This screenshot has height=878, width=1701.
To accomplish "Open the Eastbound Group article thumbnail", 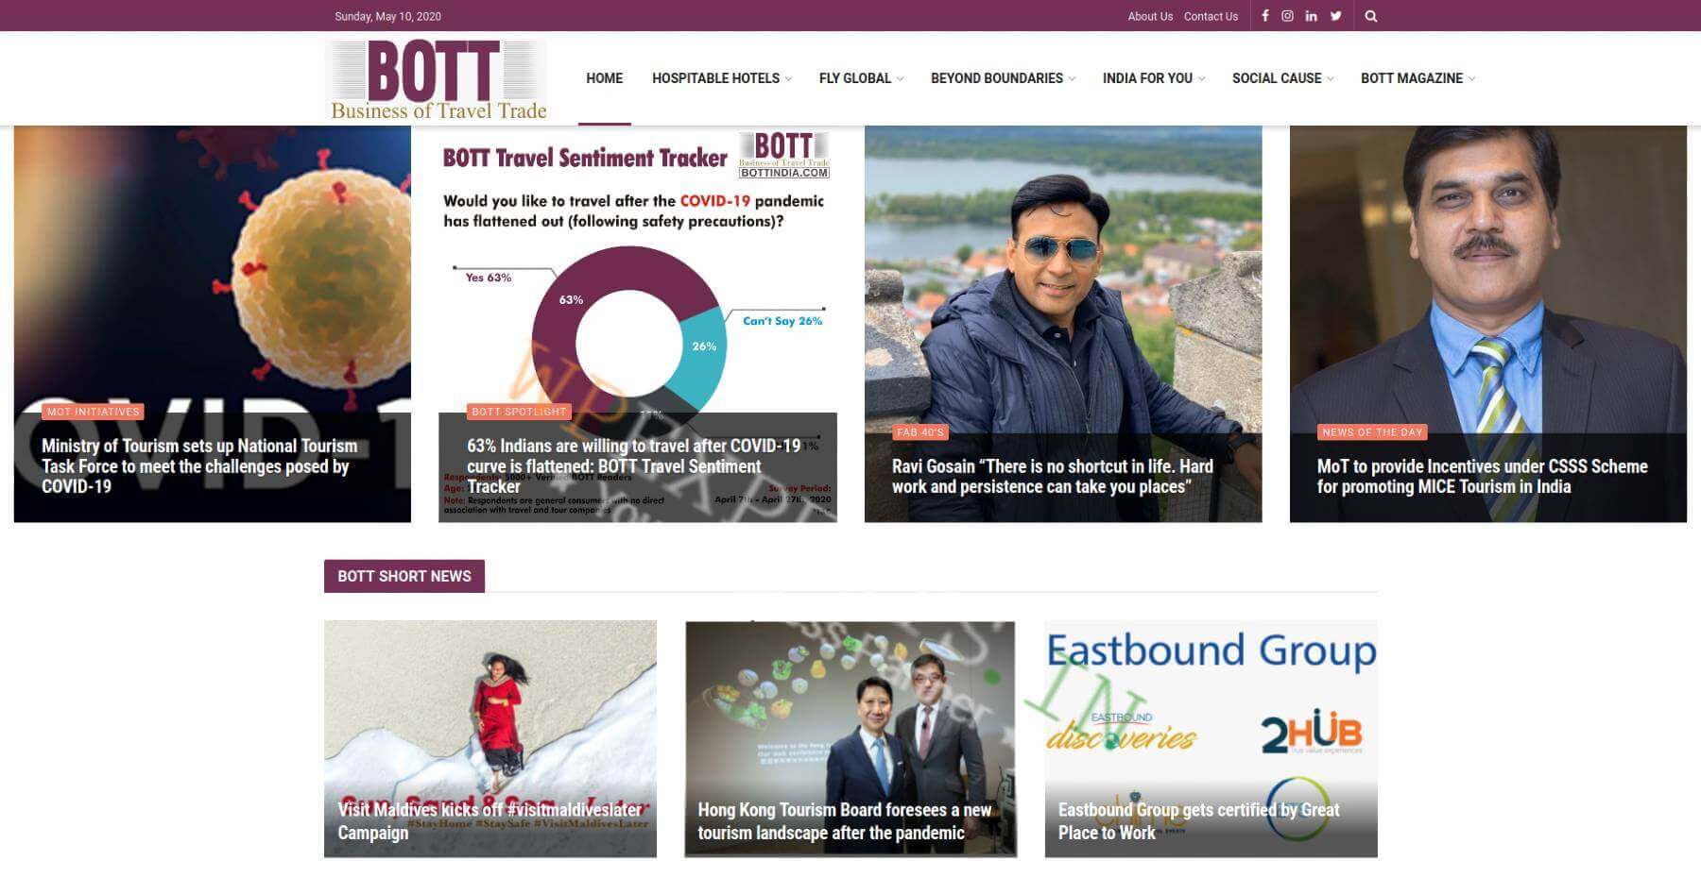I will (x=1211, y=738).
